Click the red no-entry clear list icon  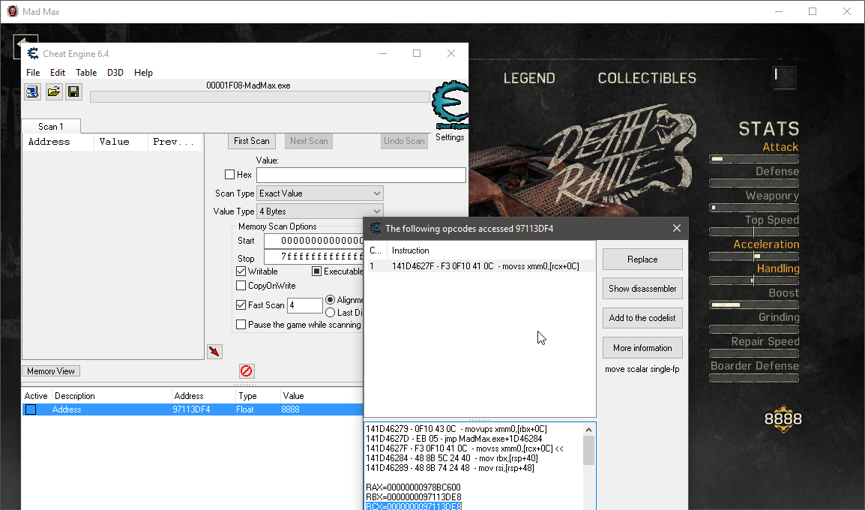click(x=247, y=370)
